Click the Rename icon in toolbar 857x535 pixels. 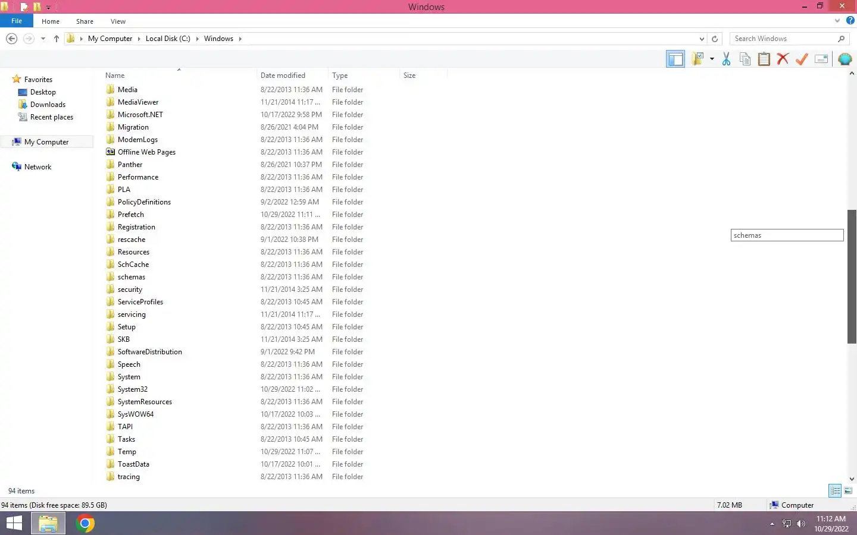[821, 59]
